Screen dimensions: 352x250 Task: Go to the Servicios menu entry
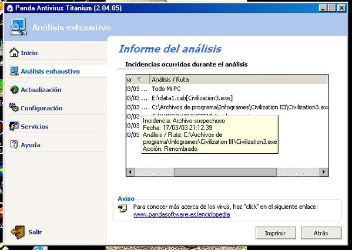(x=35, y=127)
